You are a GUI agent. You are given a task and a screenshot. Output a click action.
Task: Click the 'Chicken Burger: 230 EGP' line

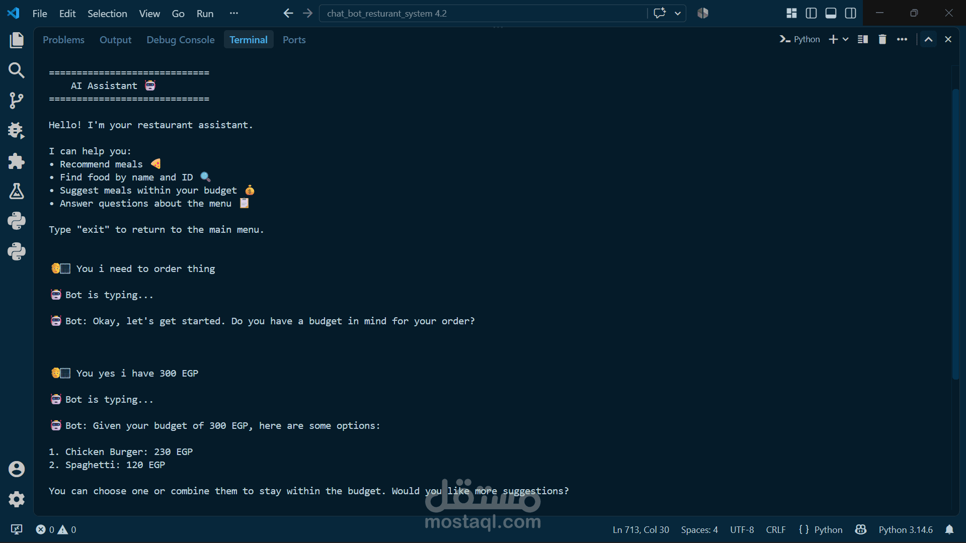point(121,451)
